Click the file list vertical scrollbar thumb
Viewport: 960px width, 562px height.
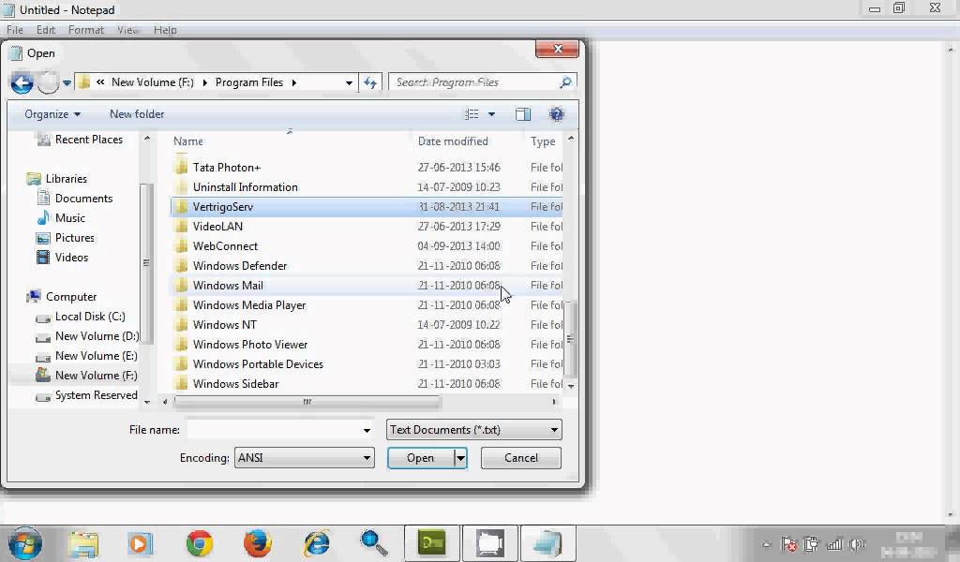pyautogui.click(x=570, y=339)
